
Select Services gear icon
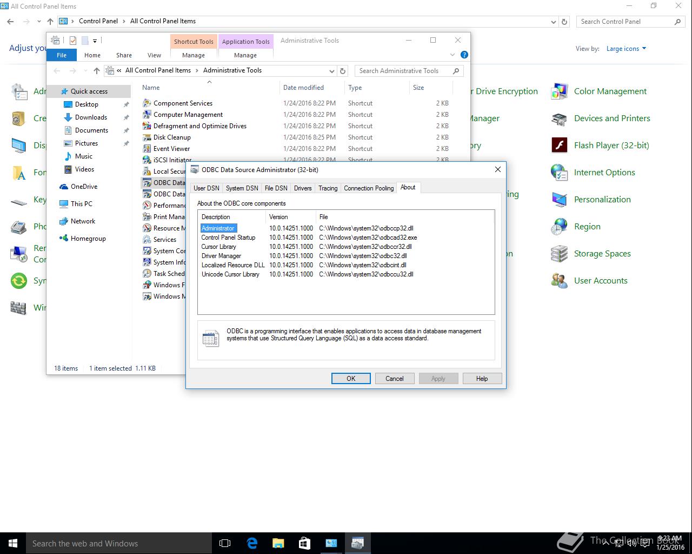click(147, 239)
